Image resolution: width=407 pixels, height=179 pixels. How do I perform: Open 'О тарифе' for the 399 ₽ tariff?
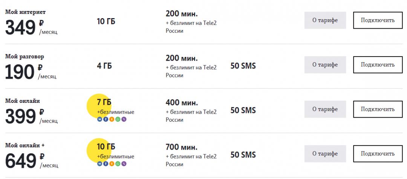[325, 109]
